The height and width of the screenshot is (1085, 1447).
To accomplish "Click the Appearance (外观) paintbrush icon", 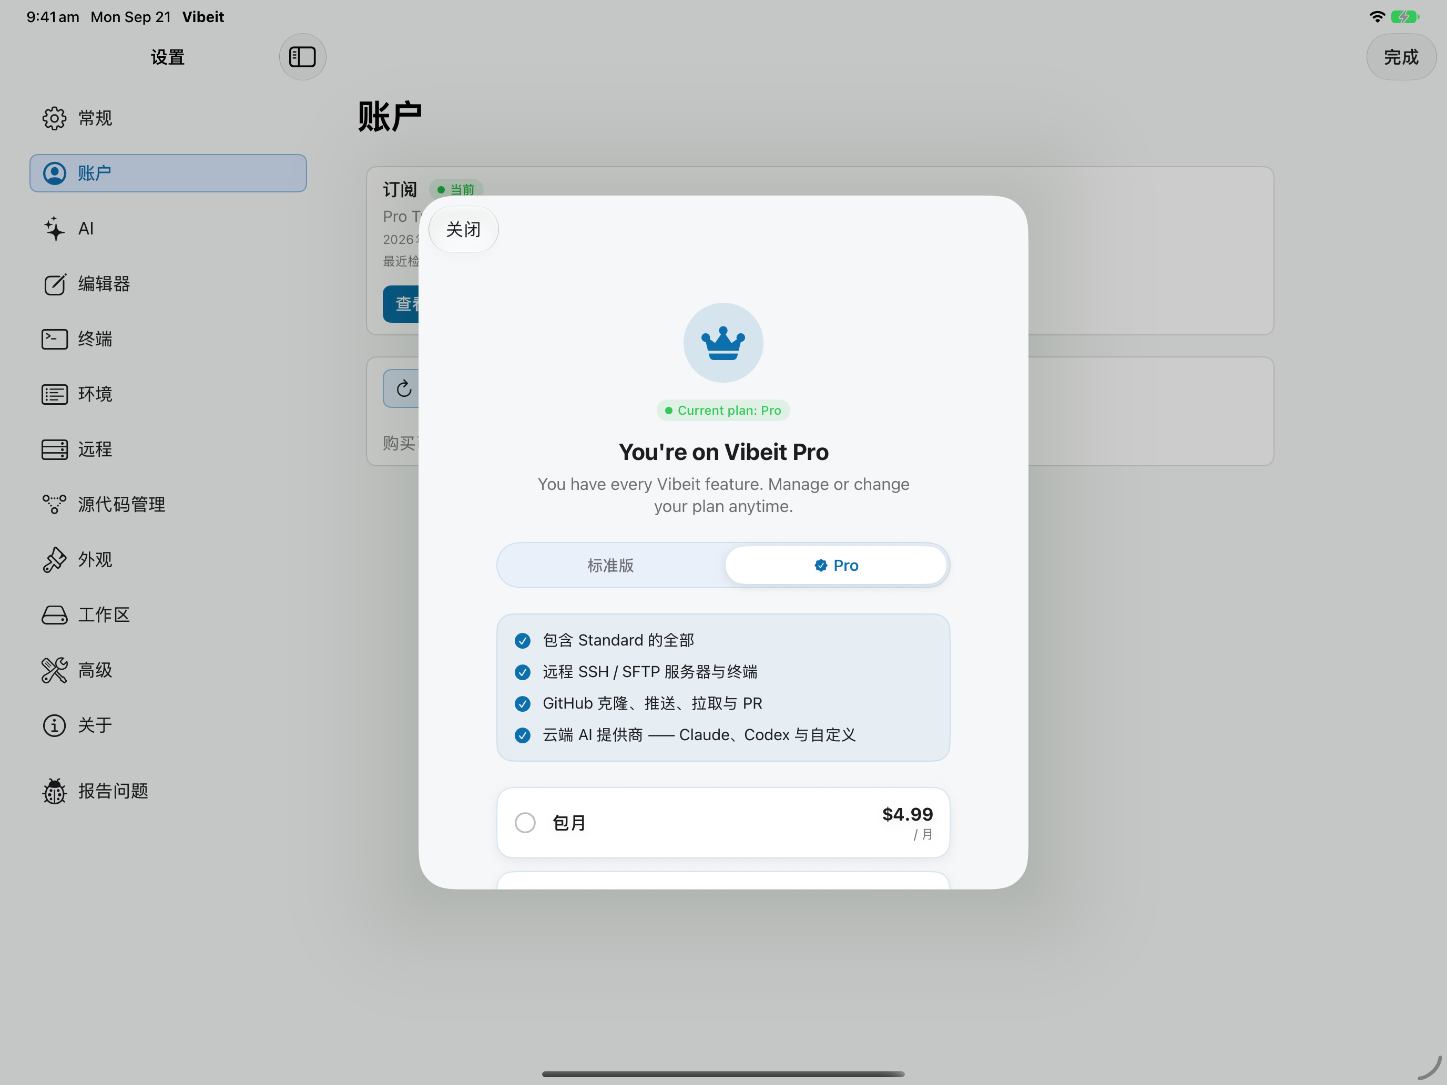I will (x=54, y=560).
